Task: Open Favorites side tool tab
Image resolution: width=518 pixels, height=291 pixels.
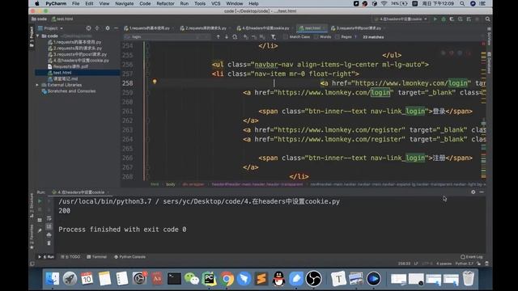Action: tap(32, 236)
